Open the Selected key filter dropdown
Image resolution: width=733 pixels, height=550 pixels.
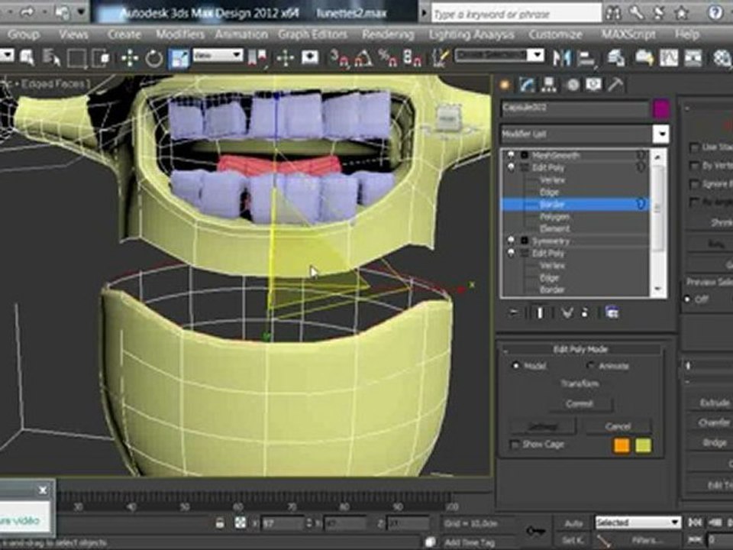point(638,522)
